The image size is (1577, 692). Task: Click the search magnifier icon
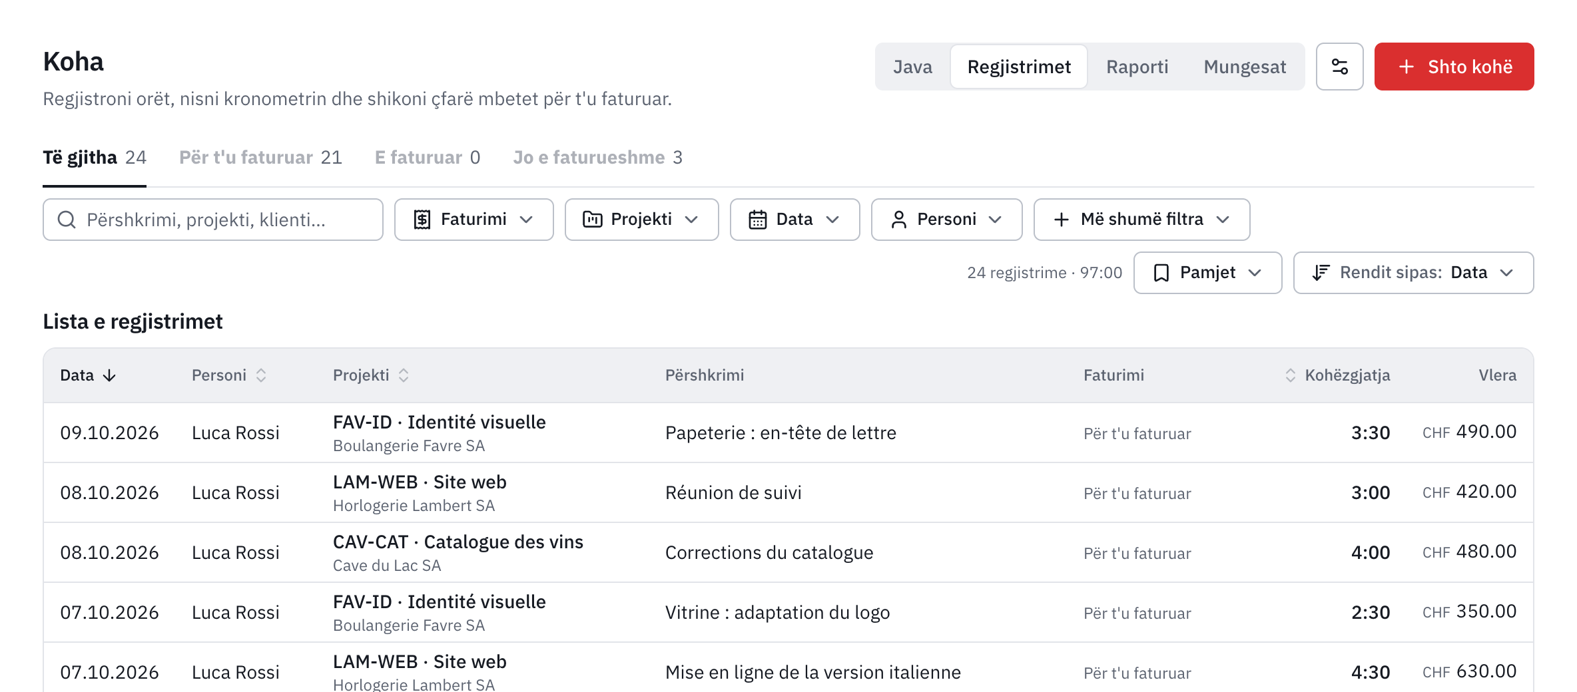coord(67,220)
